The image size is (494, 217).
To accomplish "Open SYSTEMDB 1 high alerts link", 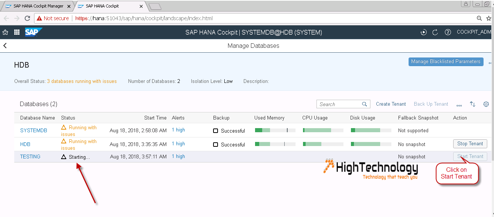I will tap(178, 130).
